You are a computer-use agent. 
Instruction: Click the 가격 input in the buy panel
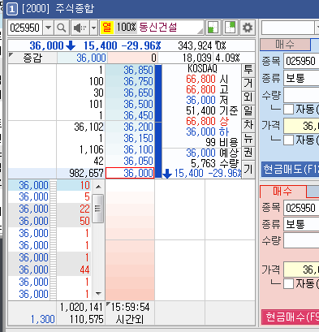(x=301, y=269)
